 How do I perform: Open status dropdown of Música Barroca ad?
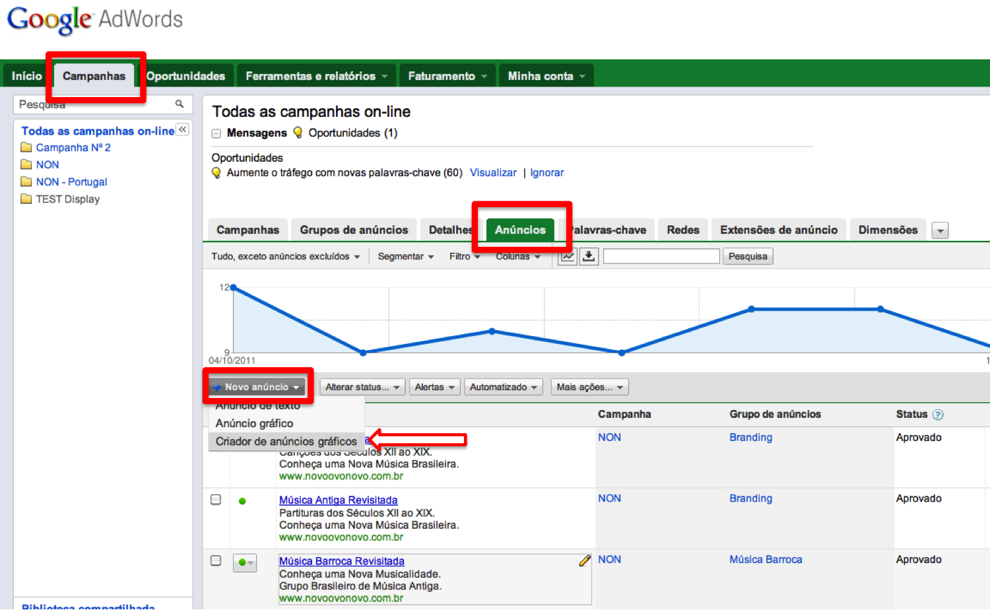(245, 562)
